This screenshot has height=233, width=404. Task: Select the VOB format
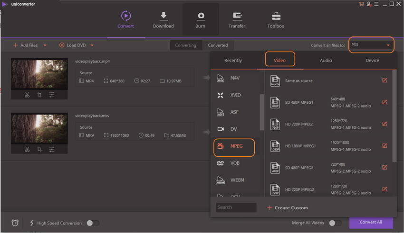click(236, 163)
